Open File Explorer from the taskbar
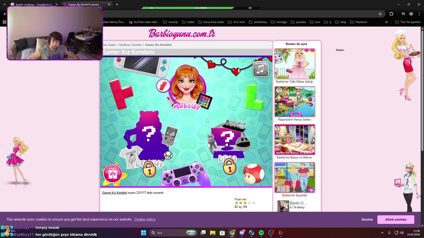 point(213,233)
